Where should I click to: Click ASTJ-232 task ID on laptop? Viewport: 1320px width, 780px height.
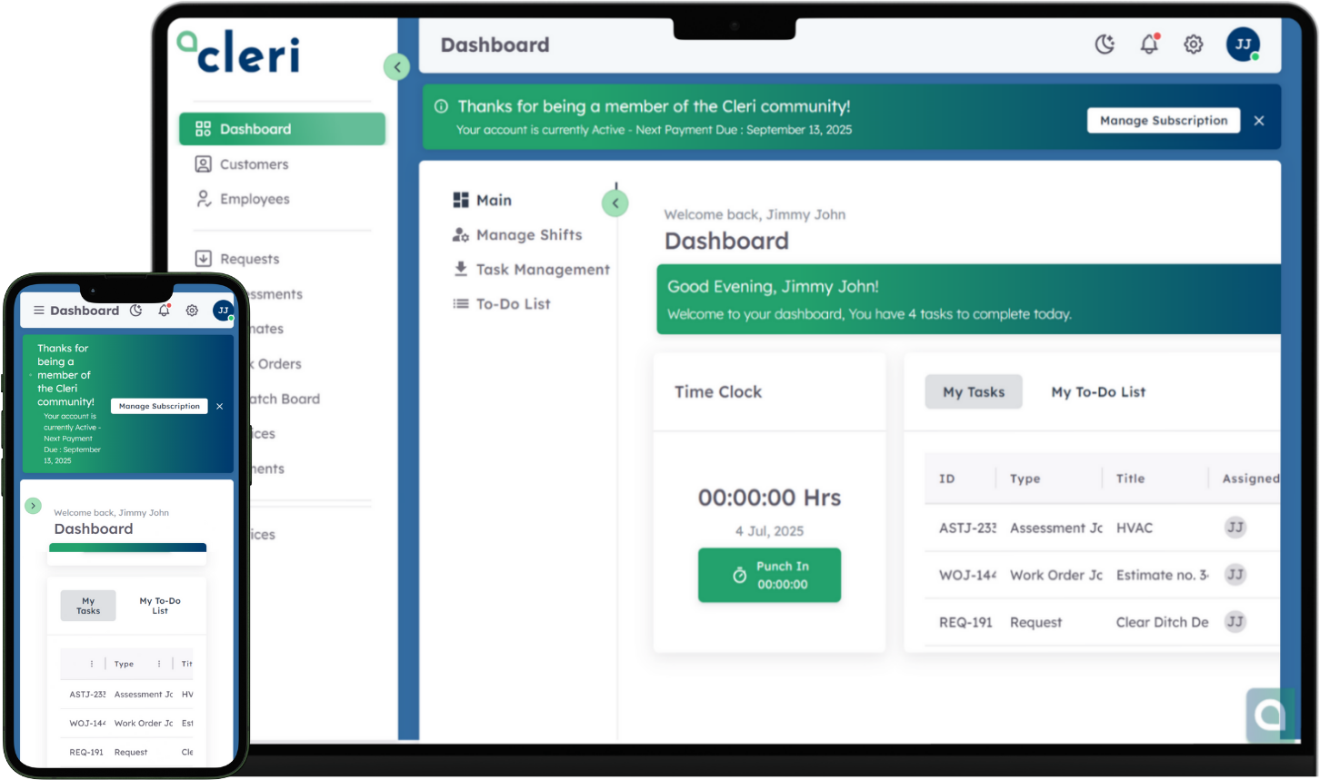click(x=967, y=528)
